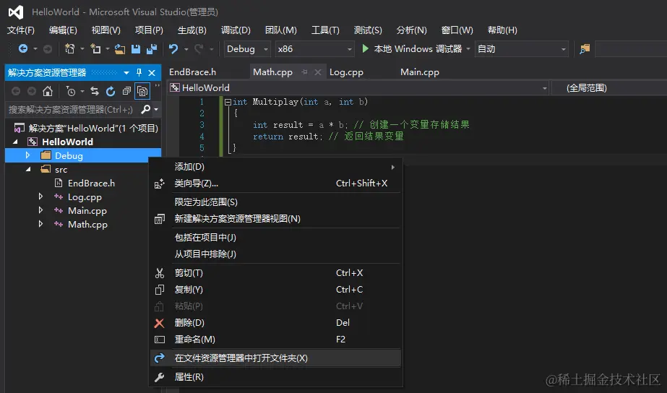Open the 编辑(E) menu
The width and height of the screenshot is (667, 393).
pyautogui.click(x=63, y=30)
